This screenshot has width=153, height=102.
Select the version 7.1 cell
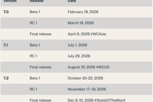click(6, 45)
